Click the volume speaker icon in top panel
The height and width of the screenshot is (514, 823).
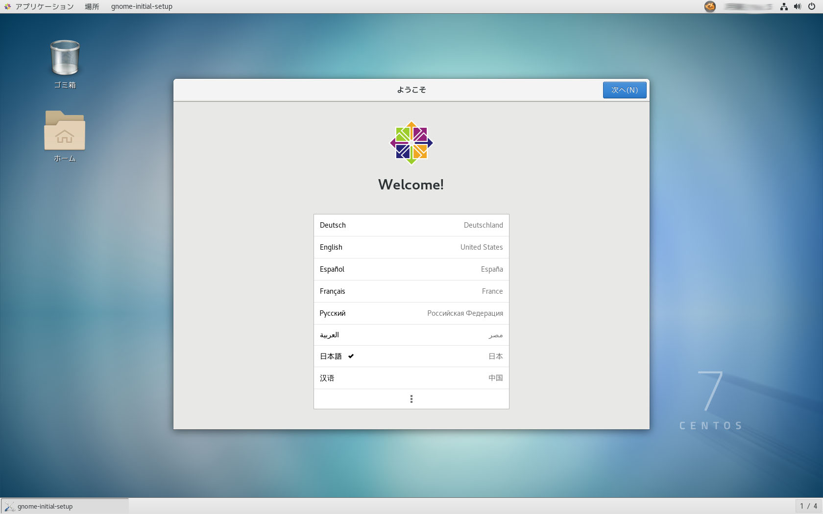pos(798,6)
